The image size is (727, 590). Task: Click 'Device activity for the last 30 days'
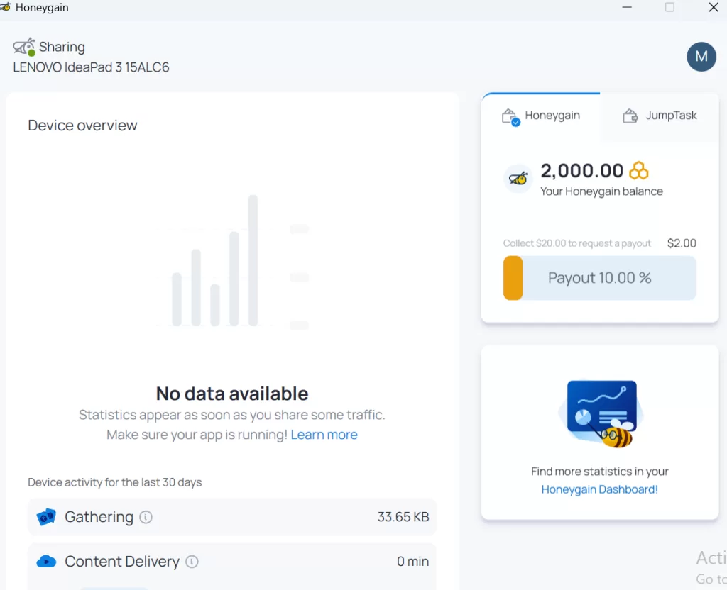click(x=114, y=482)
